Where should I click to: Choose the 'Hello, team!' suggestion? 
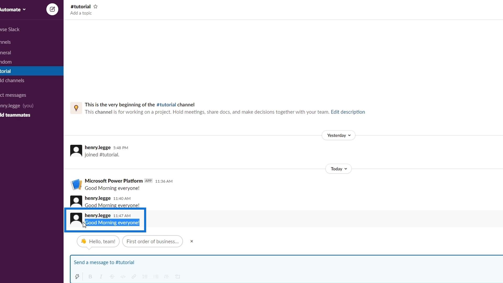click(x=98, y=241)
